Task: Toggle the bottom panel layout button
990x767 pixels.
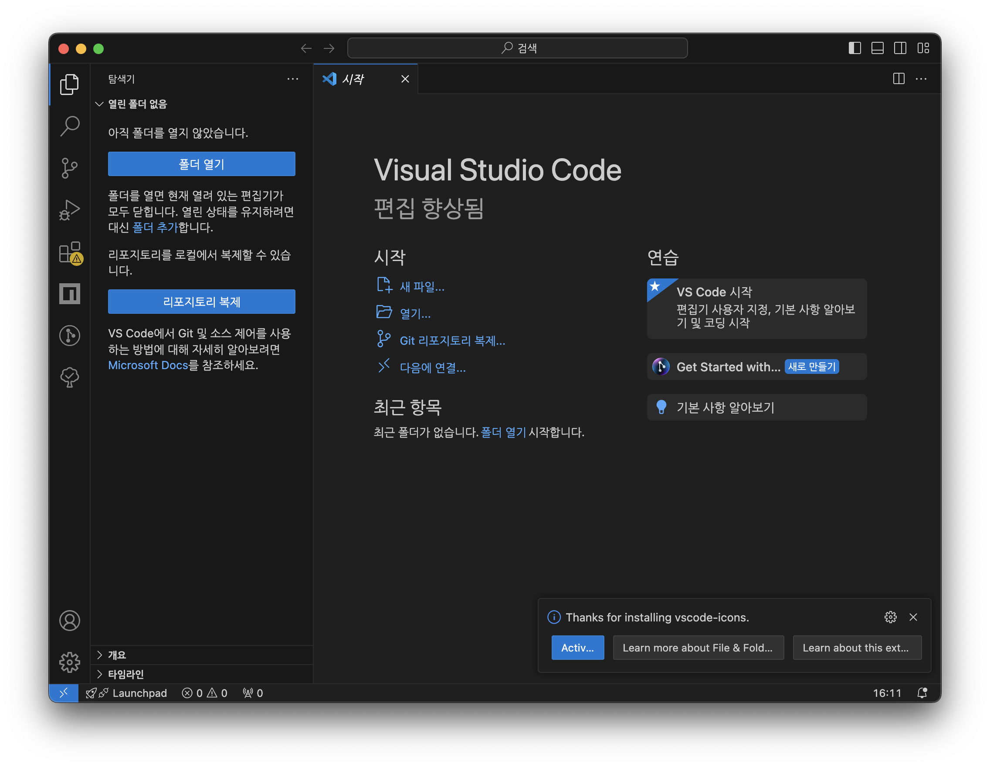Action: (877, 48)
